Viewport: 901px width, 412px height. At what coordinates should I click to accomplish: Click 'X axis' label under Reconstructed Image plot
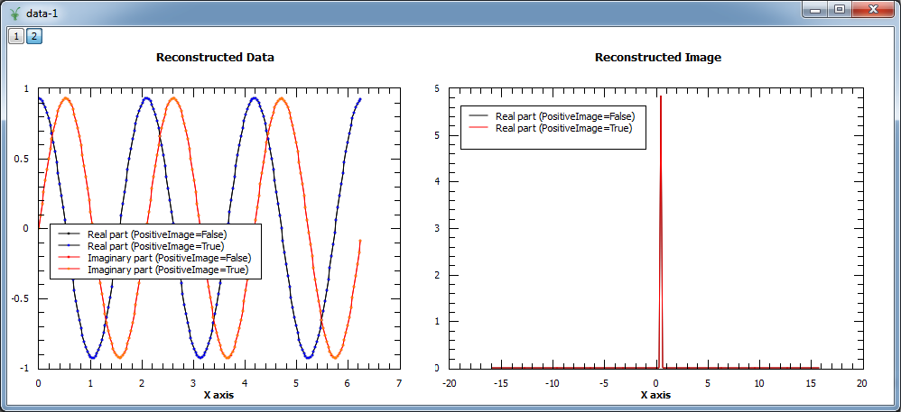(655, 396)
